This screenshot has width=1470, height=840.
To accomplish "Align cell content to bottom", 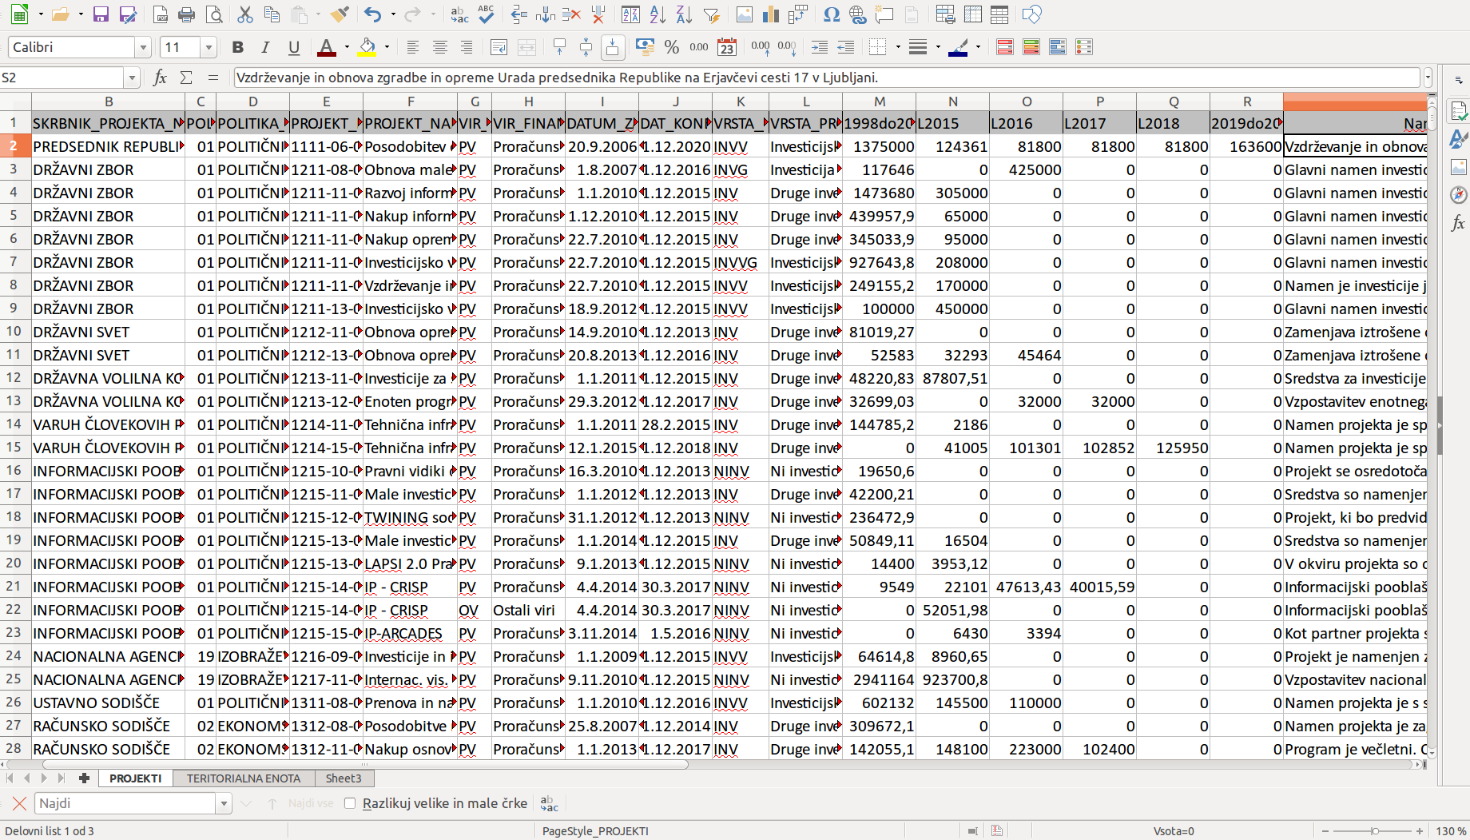I will [612, 47].
